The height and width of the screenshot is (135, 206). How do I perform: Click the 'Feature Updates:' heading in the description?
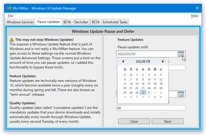(x=23, y=76)
